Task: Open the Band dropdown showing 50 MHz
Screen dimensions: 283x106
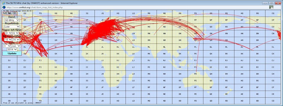Action: click(x=12, y=20)
